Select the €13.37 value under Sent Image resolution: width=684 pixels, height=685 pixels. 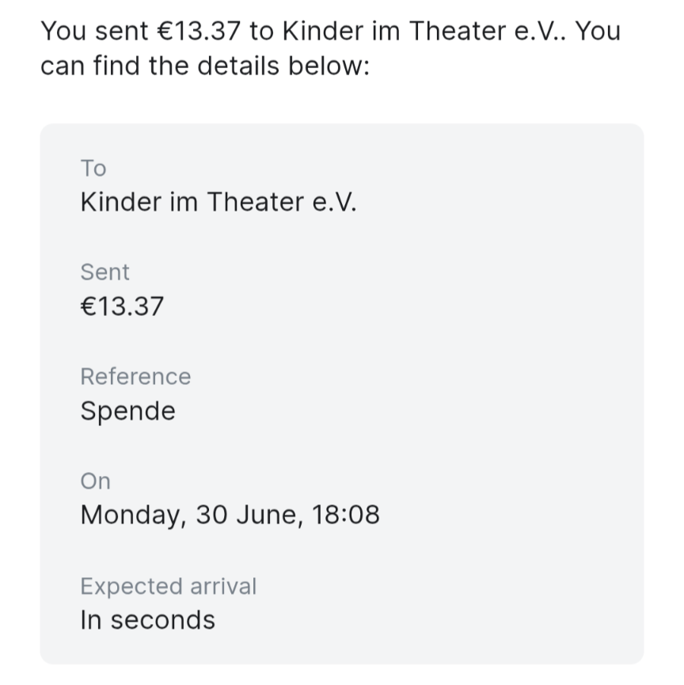coord(122,306)
